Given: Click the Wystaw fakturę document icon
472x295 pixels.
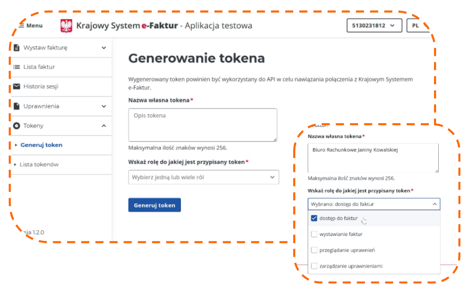Looking at the screenshot, I should [16, 48].
